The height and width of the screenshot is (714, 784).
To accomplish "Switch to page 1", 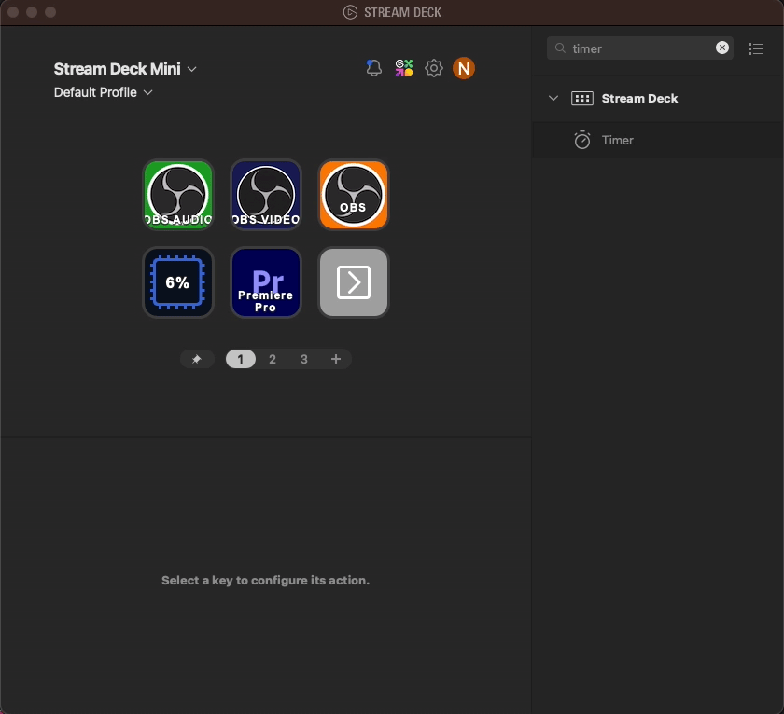I will (x=241, y=359).
